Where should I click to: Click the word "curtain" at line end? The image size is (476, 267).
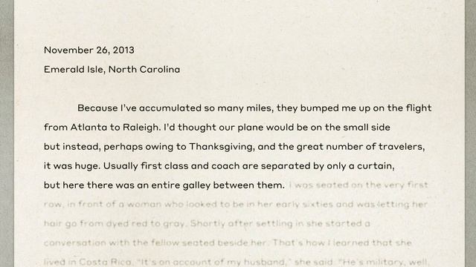click(376, 166)
